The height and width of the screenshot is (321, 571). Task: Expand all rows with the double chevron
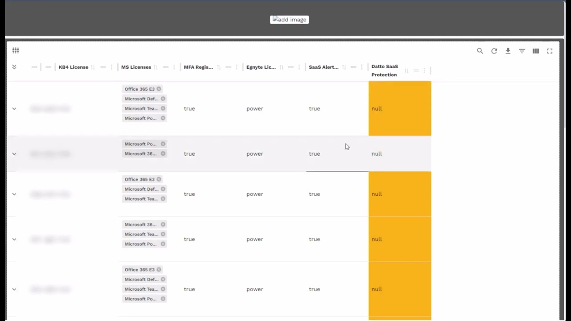click(x=14, y=67)
